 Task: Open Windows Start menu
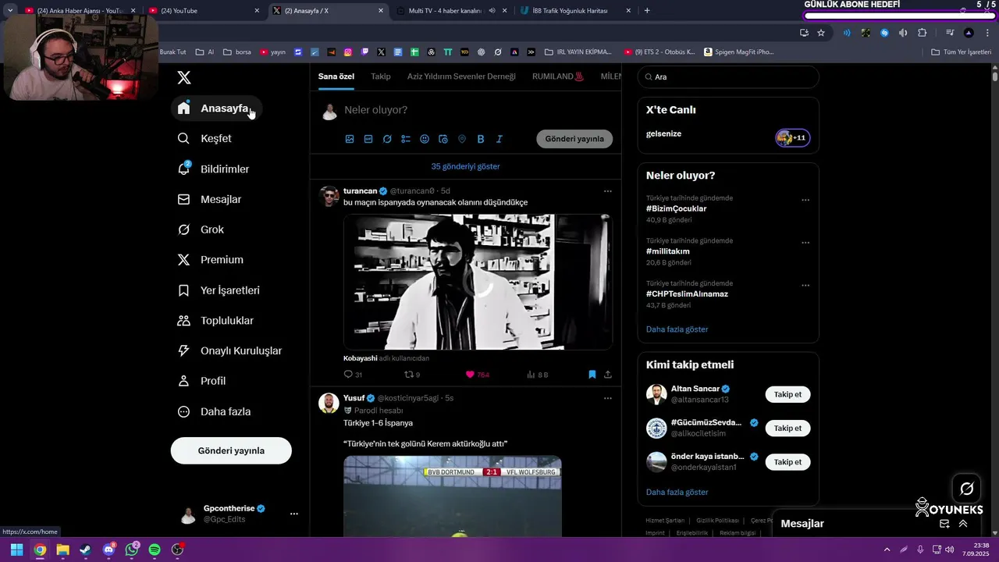pyautogui.click(x=16, y=550)
